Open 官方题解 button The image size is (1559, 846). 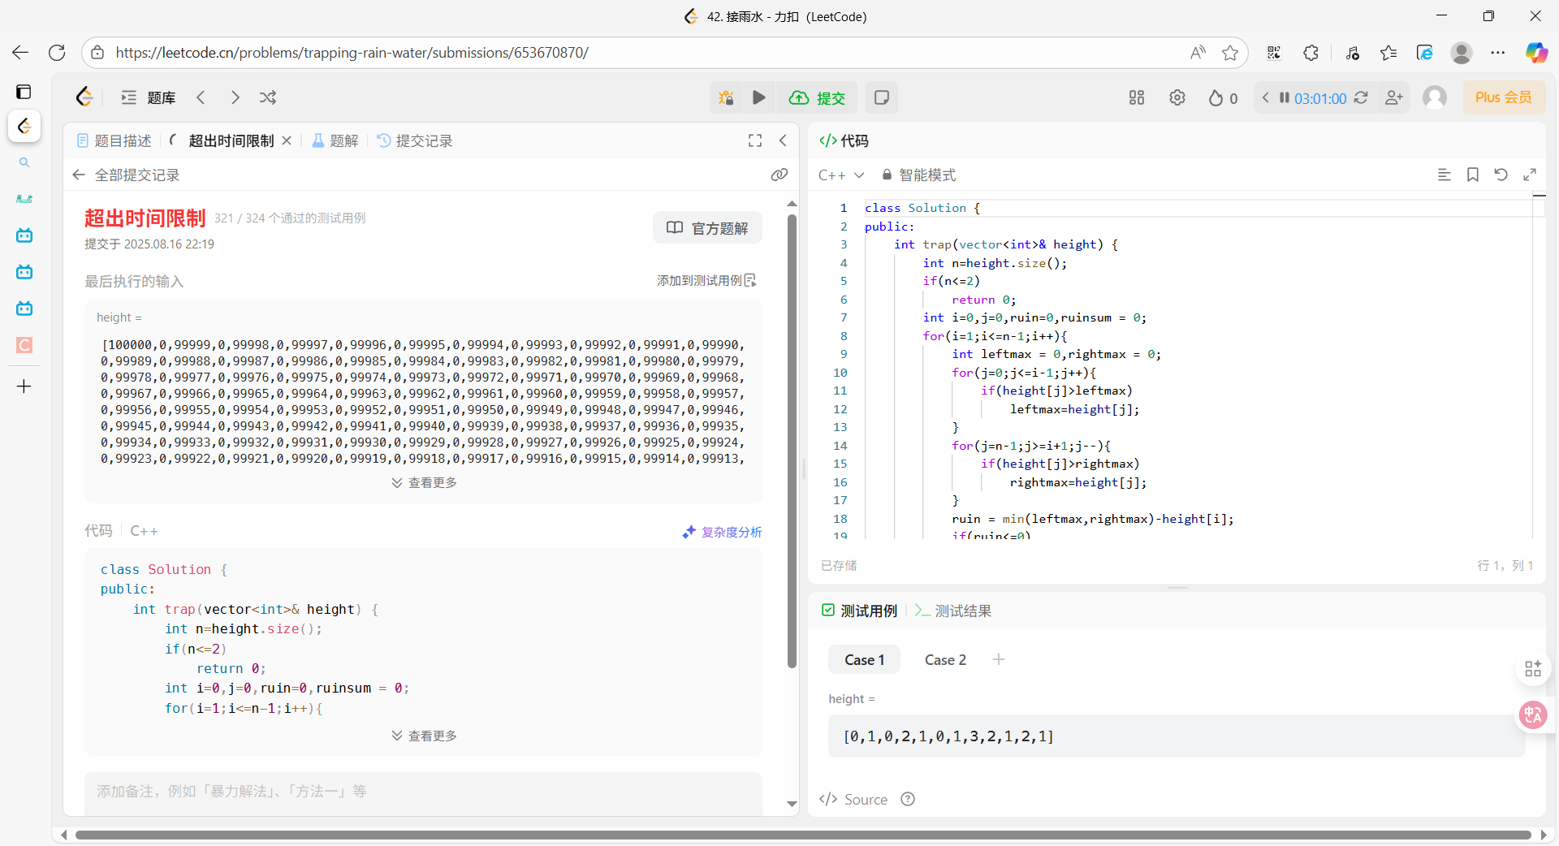coord(707,228)
